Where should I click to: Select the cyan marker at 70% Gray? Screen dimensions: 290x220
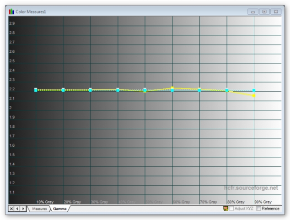199,90
